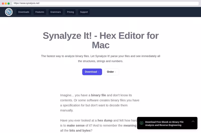Click the heading Synalyze It! - Hex Editor for Mac

101,40
